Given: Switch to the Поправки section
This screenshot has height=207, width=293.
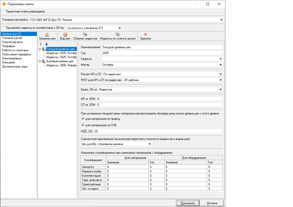Looking at the screenshot, I should (8, 46).
